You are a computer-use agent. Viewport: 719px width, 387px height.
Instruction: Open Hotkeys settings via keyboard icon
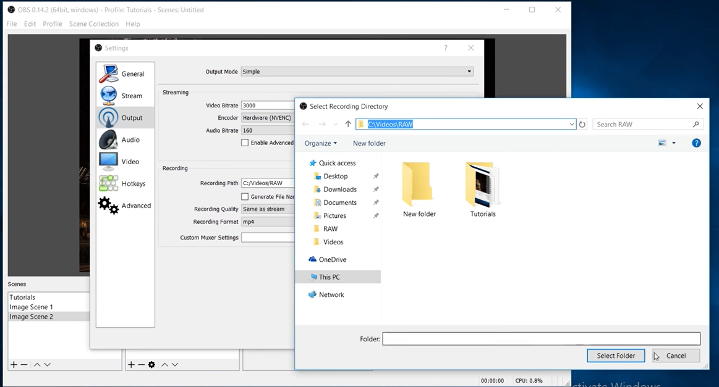(108, 183)
